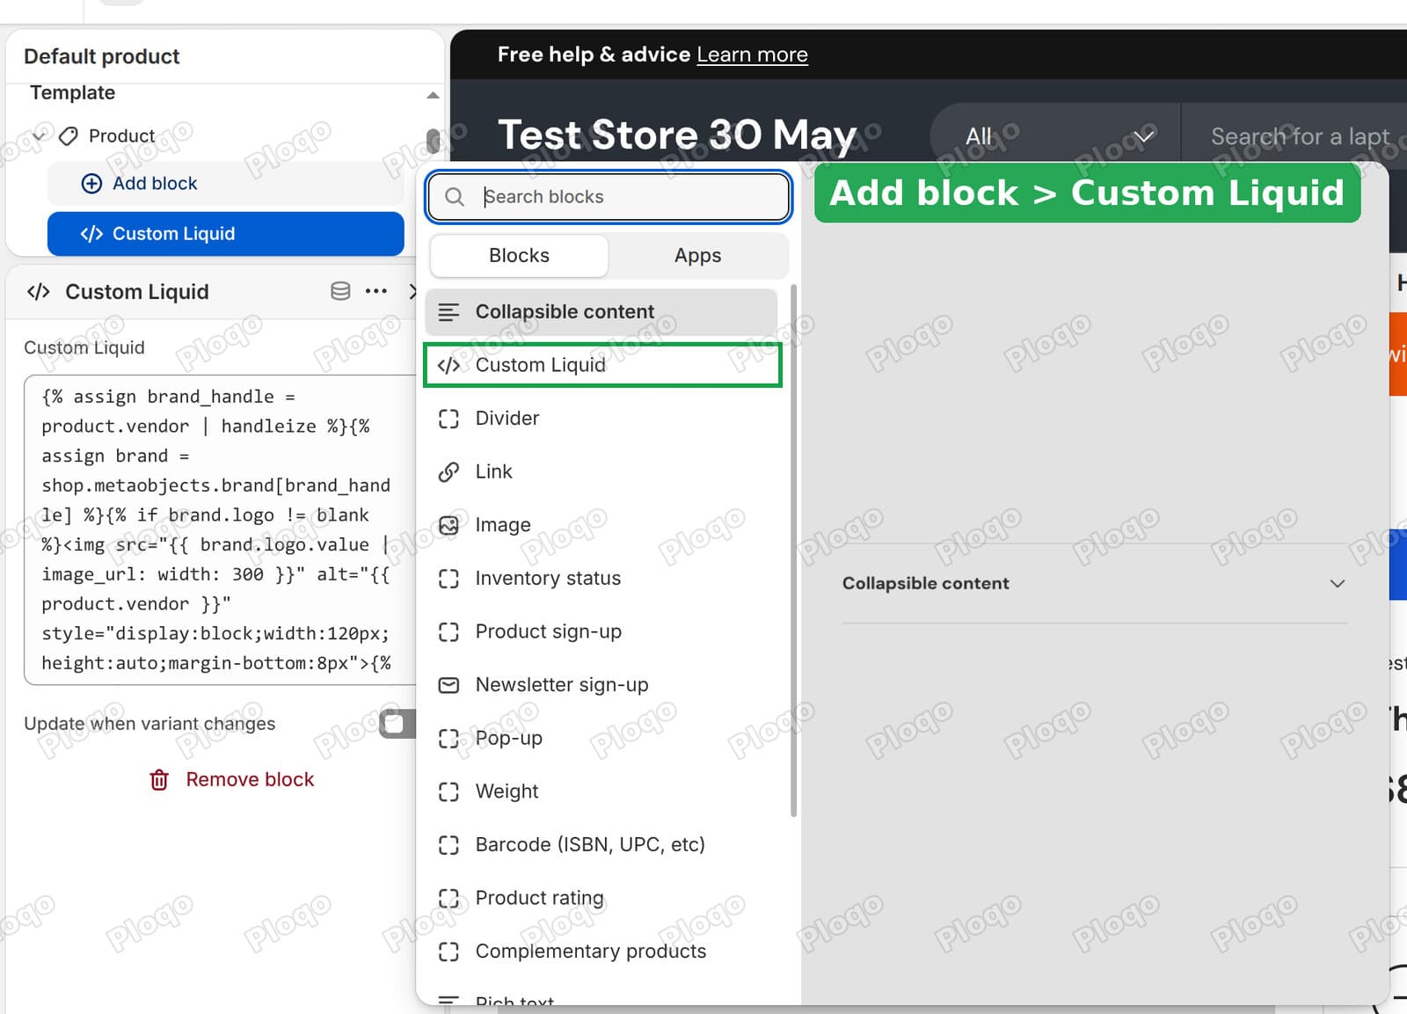The width and height of the screenshot is (1407, 1014).
Task: Add the Pop-up block
Action: pyautogui.click(x=601, y=738)
